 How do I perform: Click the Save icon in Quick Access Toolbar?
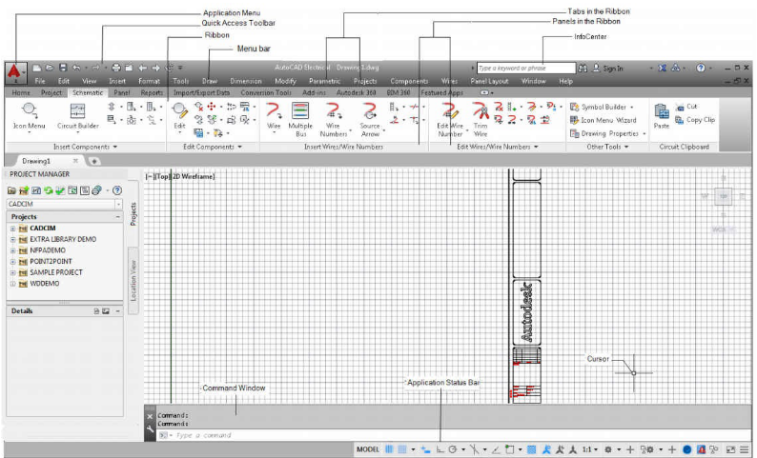[x=63, y=68]
